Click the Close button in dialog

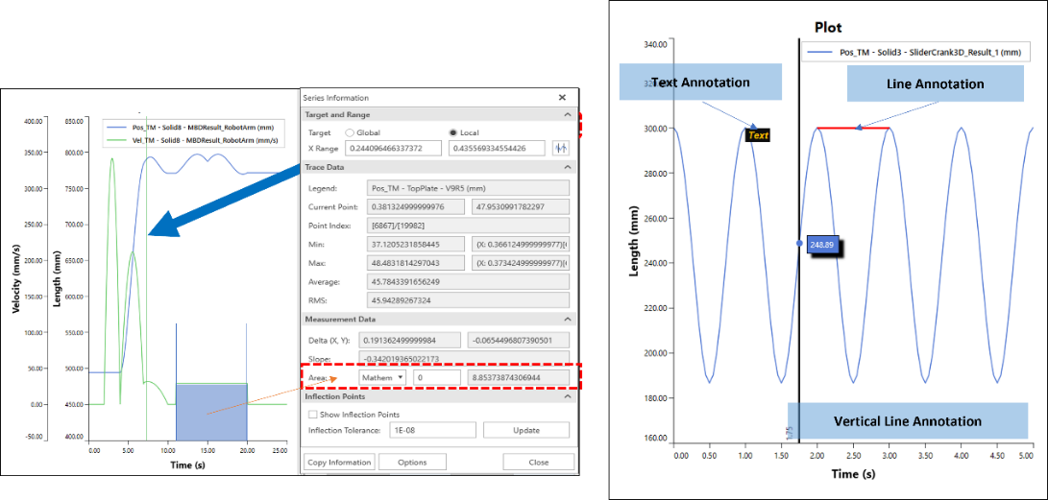tap(538, 462)
